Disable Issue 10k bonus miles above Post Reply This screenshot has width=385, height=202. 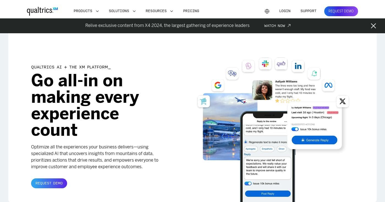click(248, 183)
